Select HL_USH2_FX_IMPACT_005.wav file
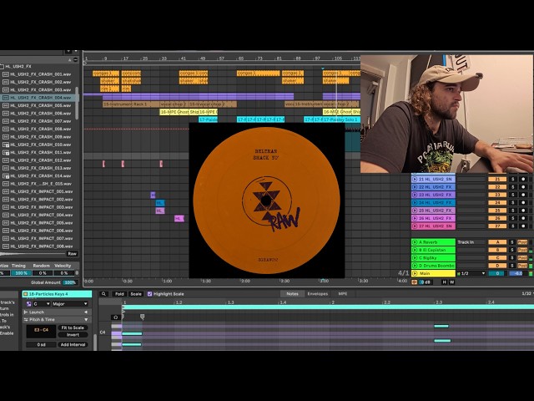This screenshot has height=401, width=534. coord(39,223)
